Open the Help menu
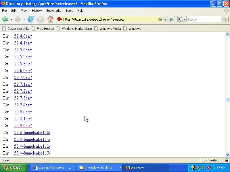Image resolution: width=230 pixels, height=172 pixels. (x=80, y=11)
